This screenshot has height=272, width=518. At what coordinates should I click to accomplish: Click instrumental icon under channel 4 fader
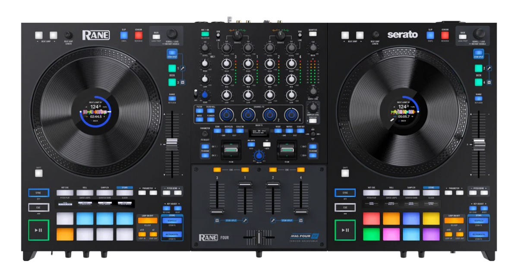[301, 221]
